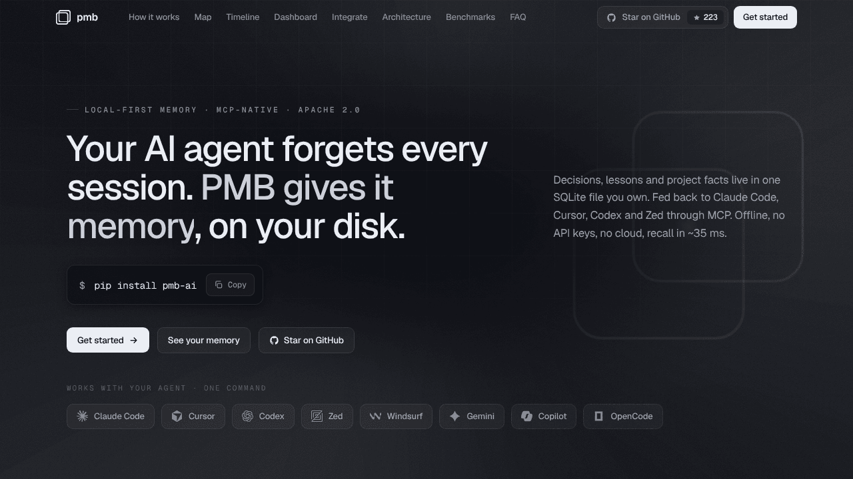Click the Codex swirl icon
This screenshot has height=479, width=853.
(248, 416)
